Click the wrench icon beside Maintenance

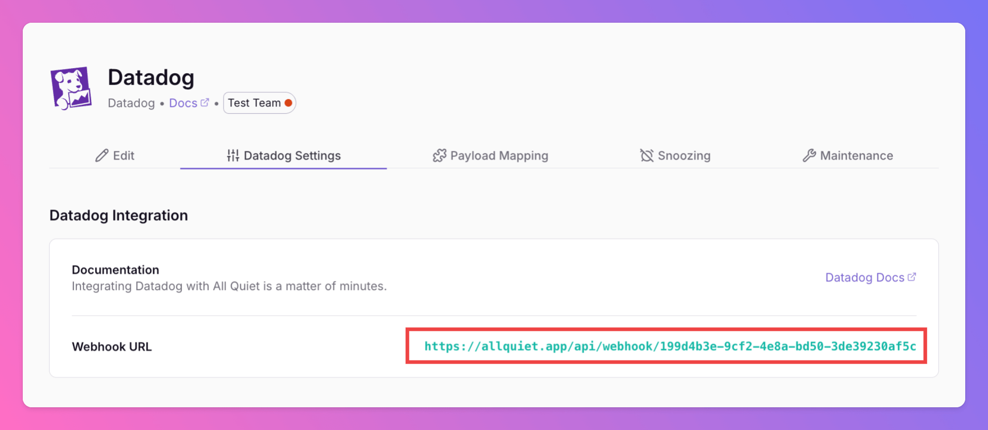809,155
